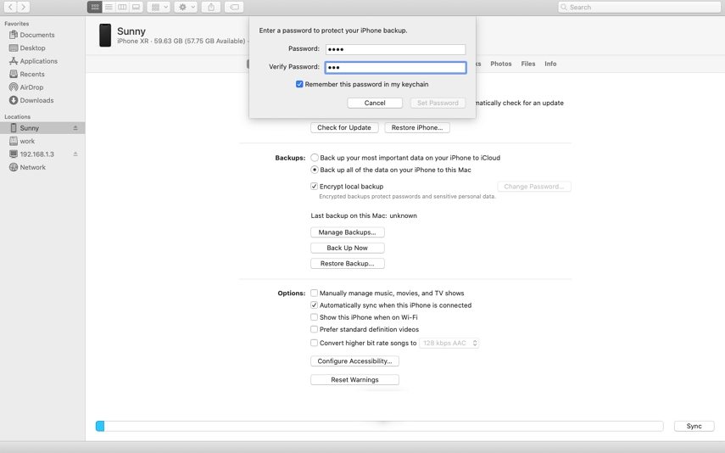Open Downloads in the sidebar

(36, 100)
